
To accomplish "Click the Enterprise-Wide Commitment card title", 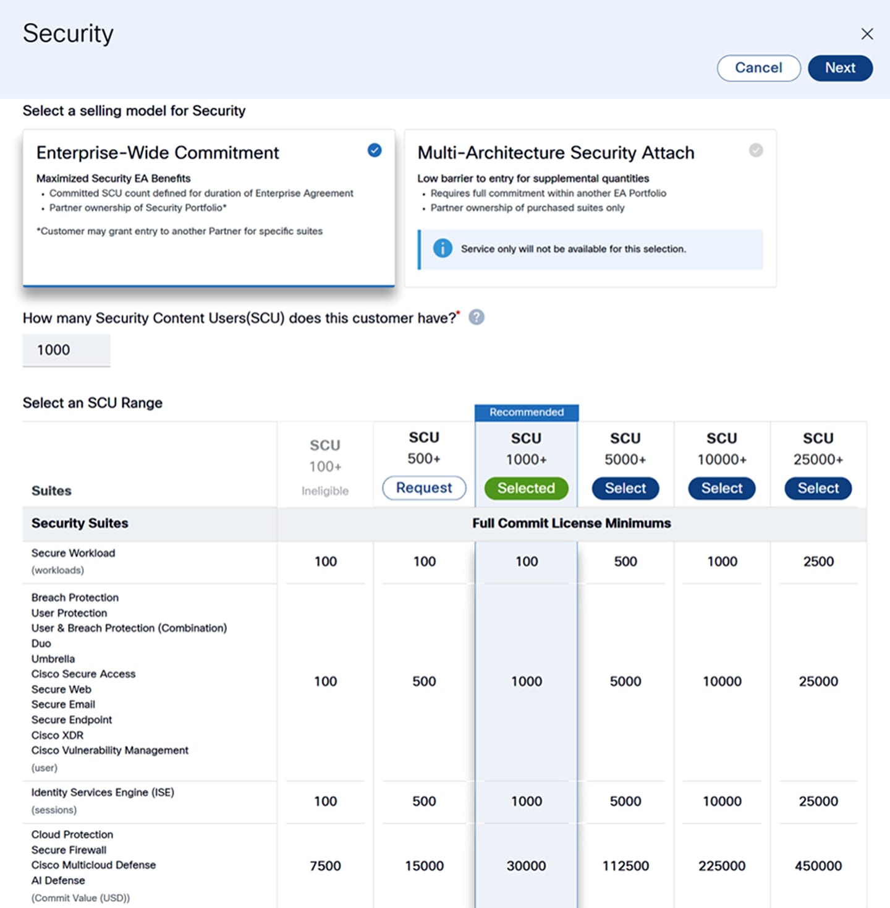I will coord(158,153).
